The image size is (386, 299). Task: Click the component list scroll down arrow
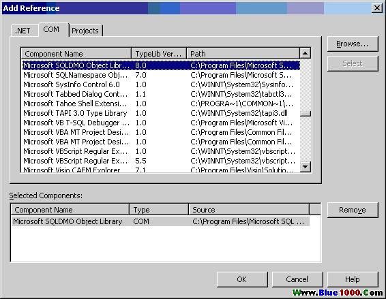pyautogui.click(x=306, y=167)
